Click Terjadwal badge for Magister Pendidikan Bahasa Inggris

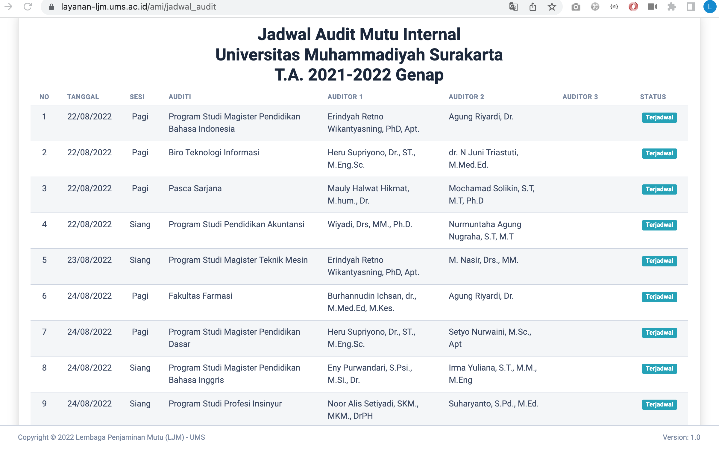[x=659, y=368]
